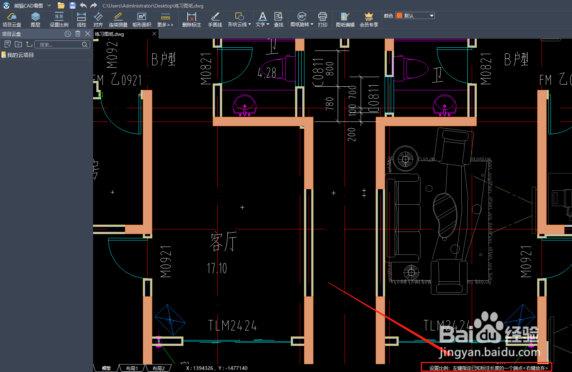Viewport: 572px width, 372px height.
Task: Click the 打印 print tool
Action: point(323,20)
